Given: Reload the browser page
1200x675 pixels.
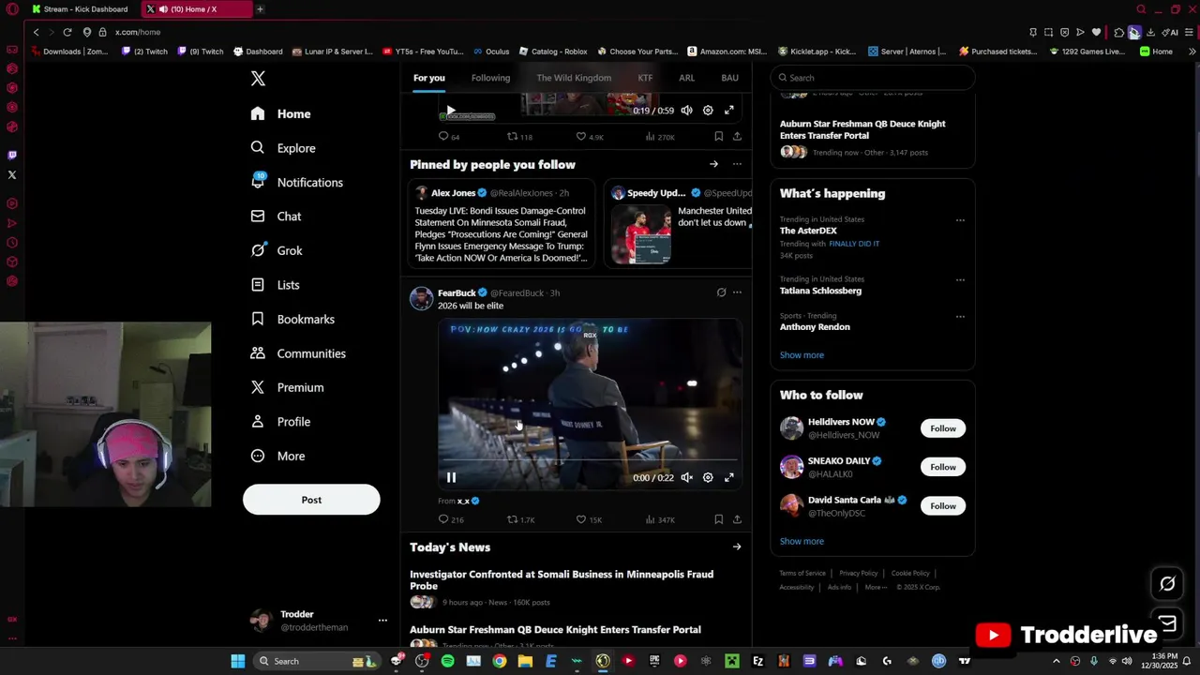Looking at the screenshot, I should click(67, 32).
